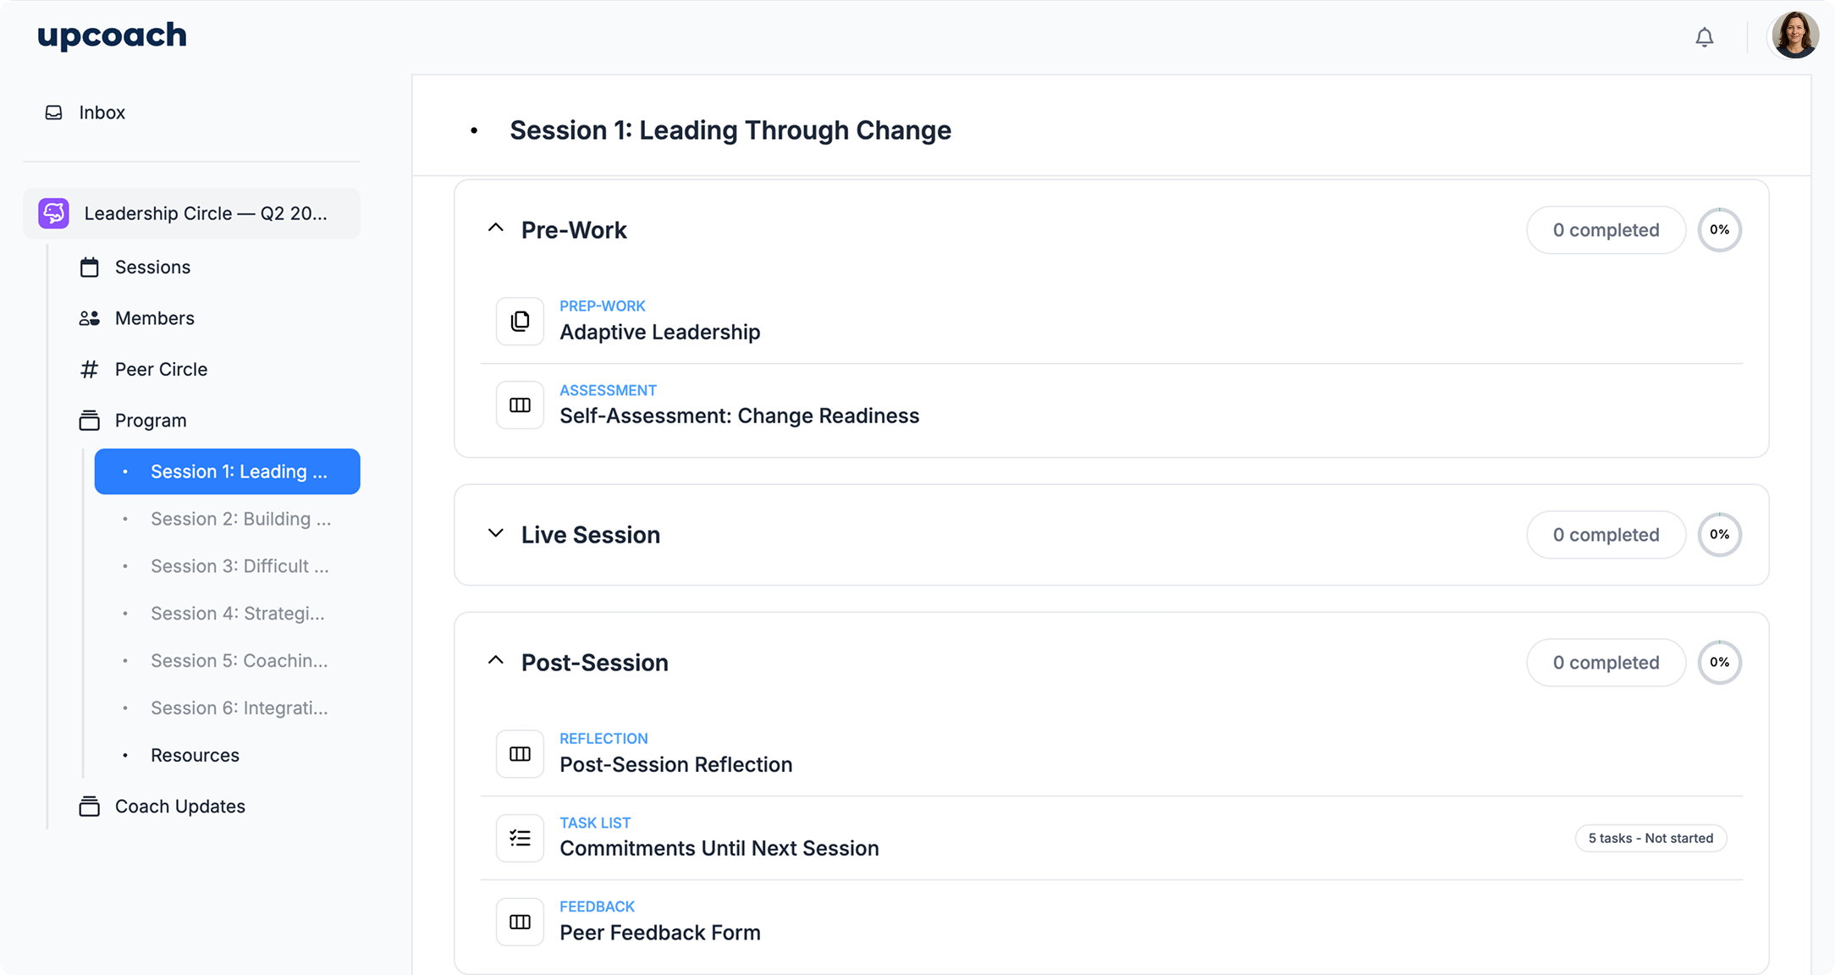Image resolution: width=1835 pixels, height=975 pixels.
Task: Click the Commitments Until Next Session task list icon
Action: click(520, 837)
